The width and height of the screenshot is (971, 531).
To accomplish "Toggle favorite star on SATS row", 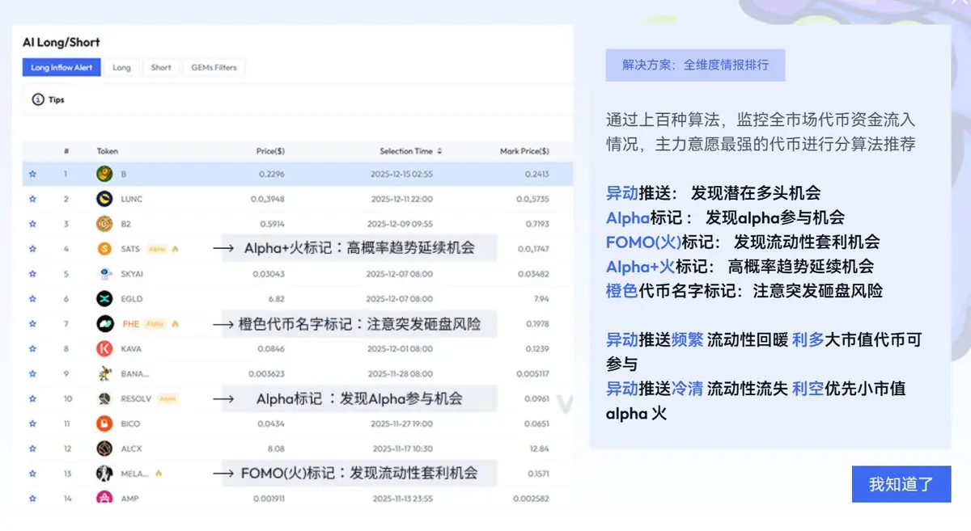I will [x=32, y=249].
